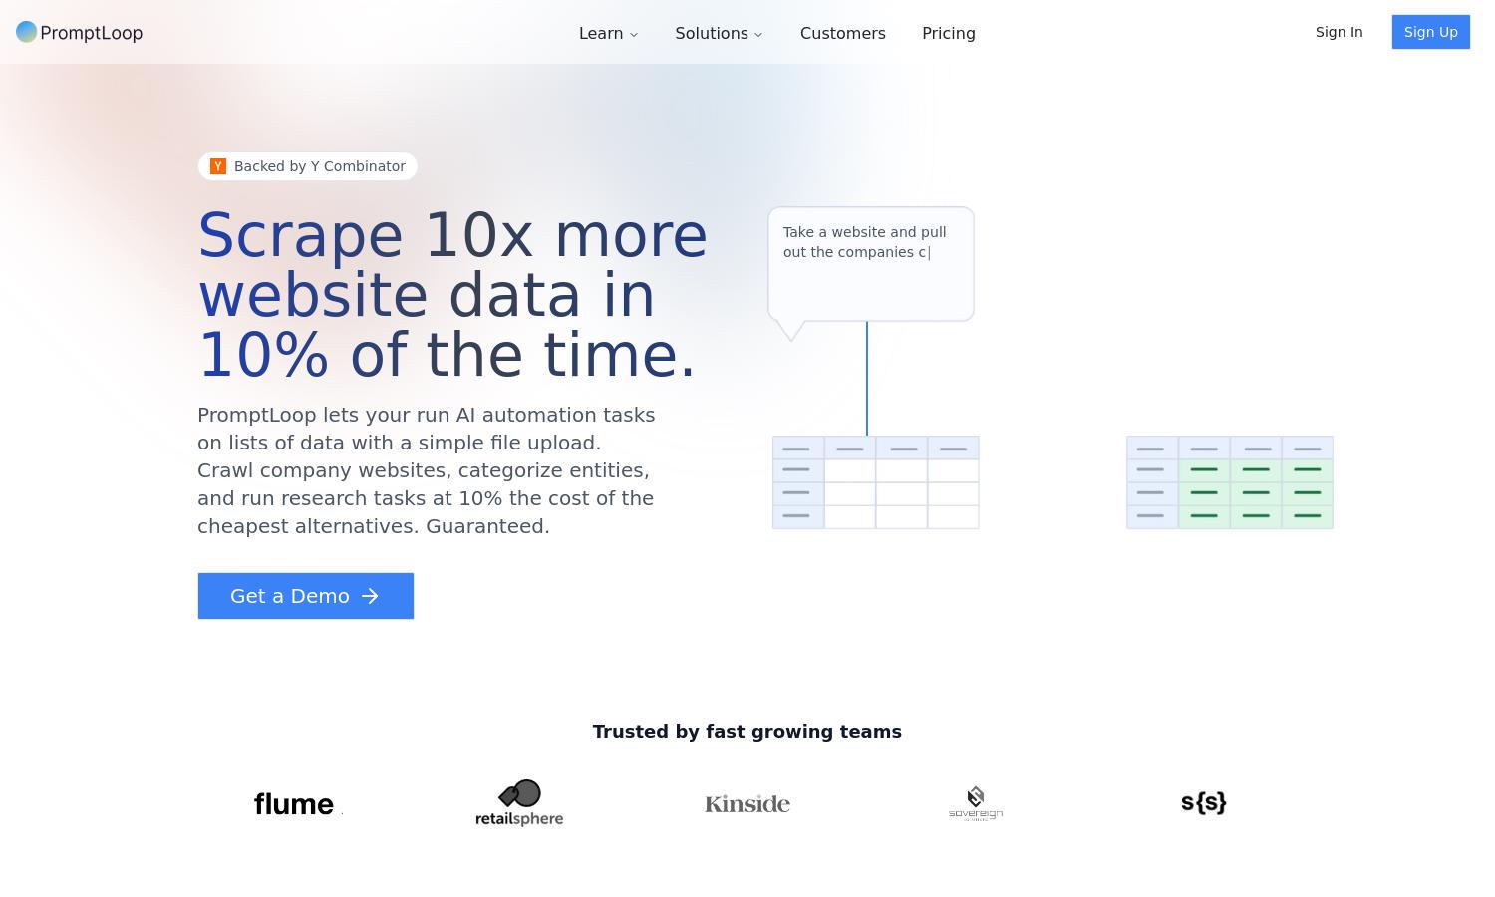
Task: Click the empty input table illustration
Action: tap(876, 482)
